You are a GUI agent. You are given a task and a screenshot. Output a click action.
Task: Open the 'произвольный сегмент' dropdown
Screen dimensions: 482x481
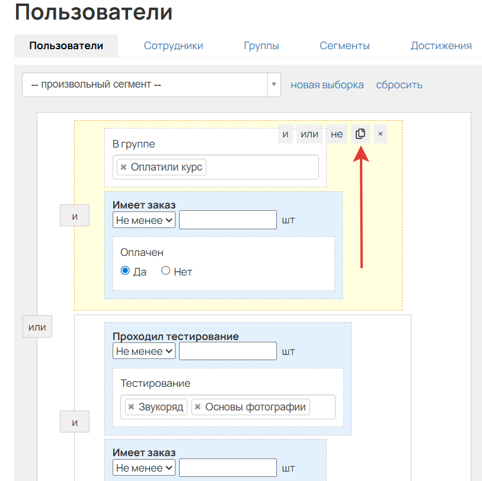151,85
